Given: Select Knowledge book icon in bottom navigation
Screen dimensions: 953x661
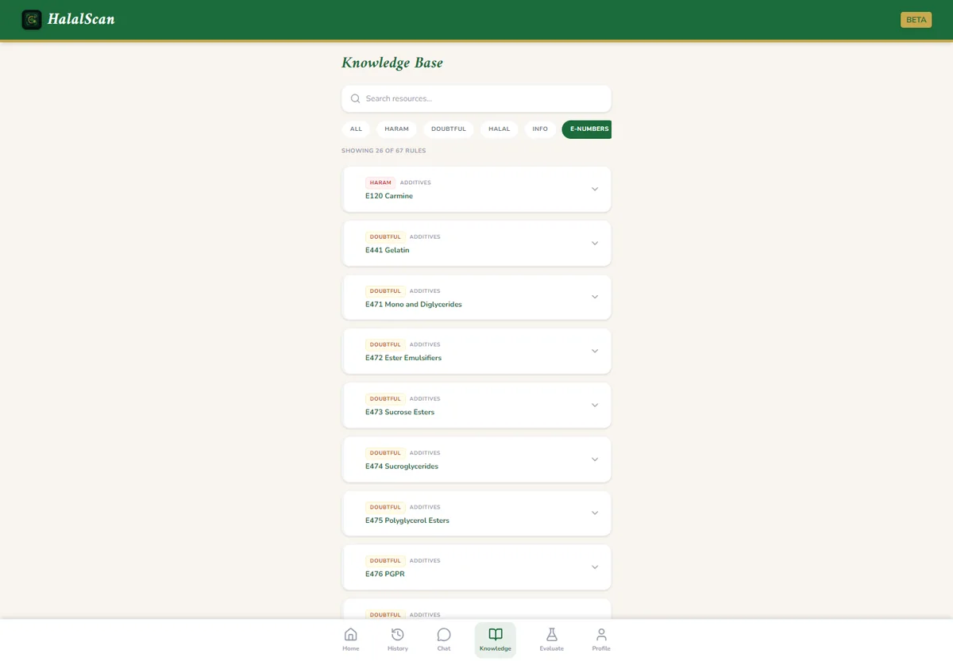Looking at the screenshot, I should pos(496,634).
